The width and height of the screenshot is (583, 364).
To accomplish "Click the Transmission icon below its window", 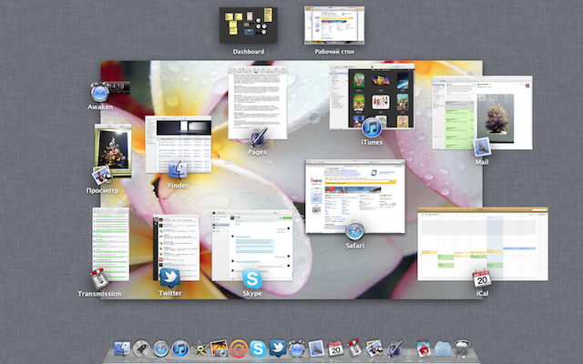I will click(x=100, y=278).
